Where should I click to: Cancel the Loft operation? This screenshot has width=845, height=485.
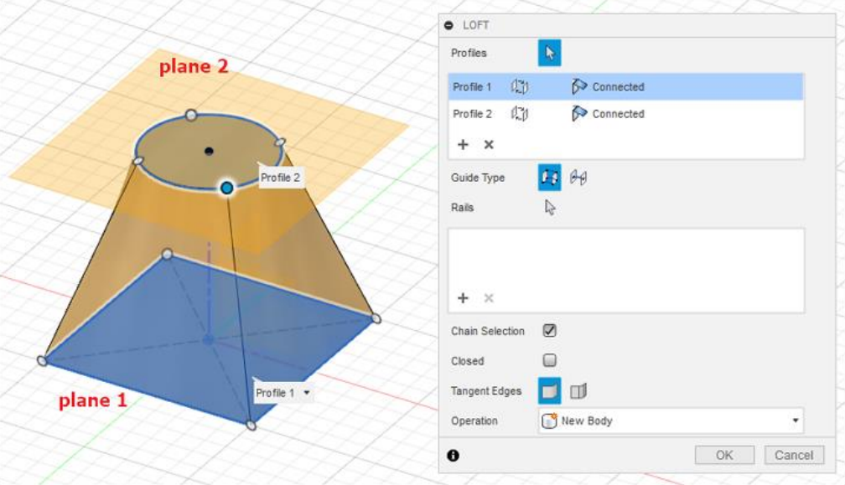[x=794, y=455]
